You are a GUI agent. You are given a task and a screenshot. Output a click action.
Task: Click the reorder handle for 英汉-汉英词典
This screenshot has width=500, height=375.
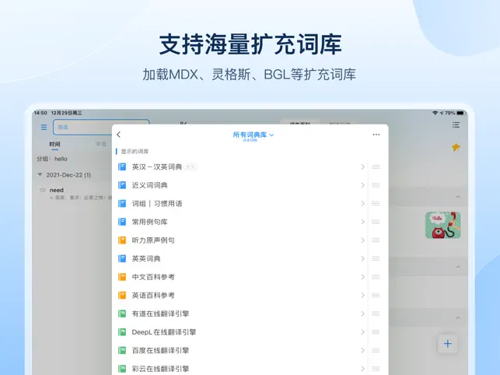click(376, 167)
